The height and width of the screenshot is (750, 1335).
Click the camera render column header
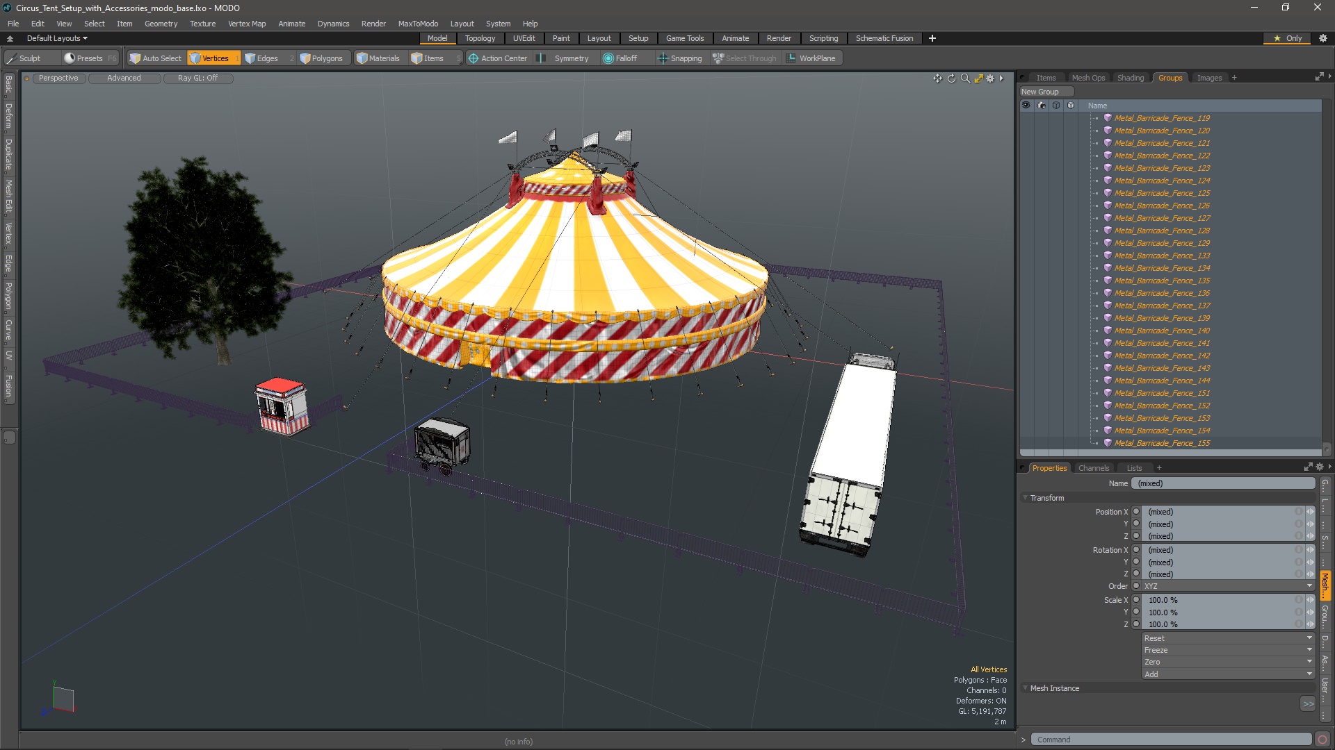pos(1042,106)
